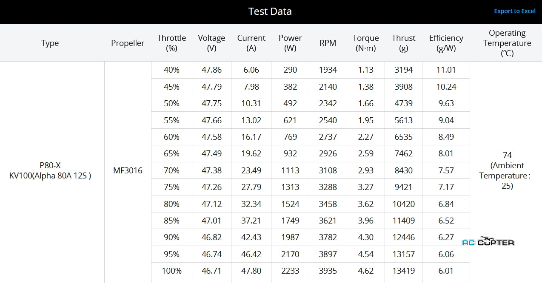Click the RC Copter logo watermark
Screen dimensions: 542x283
488,242
